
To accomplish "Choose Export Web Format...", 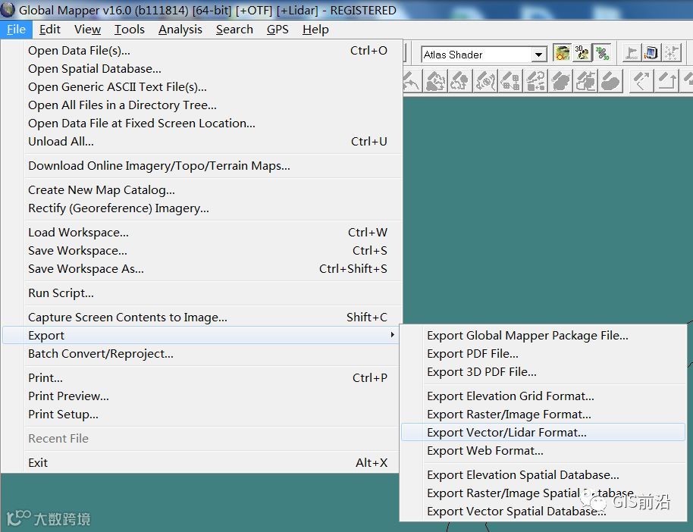I will (543, 451).
